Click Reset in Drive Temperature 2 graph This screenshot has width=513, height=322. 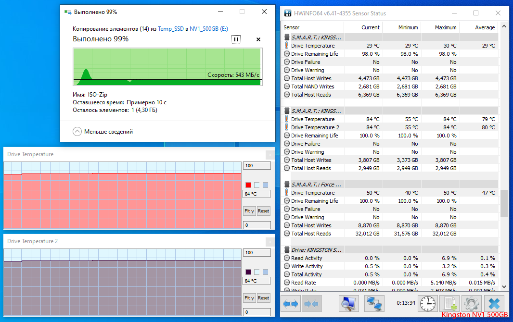point(263,298)
